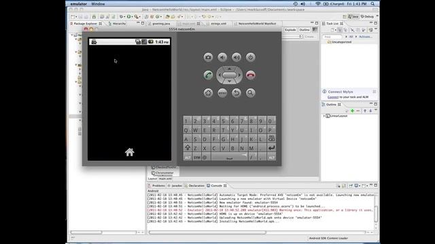The width and height of the screenshot is (435, 244).
Task: Open the emulator application menu
Action: (x=79, y=4)
